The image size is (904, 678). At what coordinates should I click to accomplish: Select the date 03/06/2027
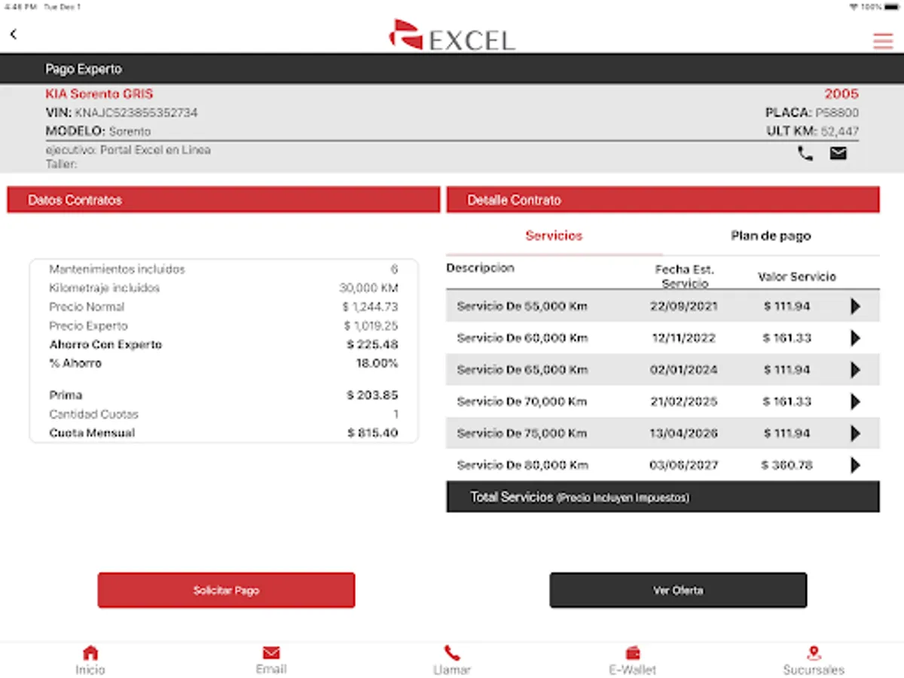[684, 465]
